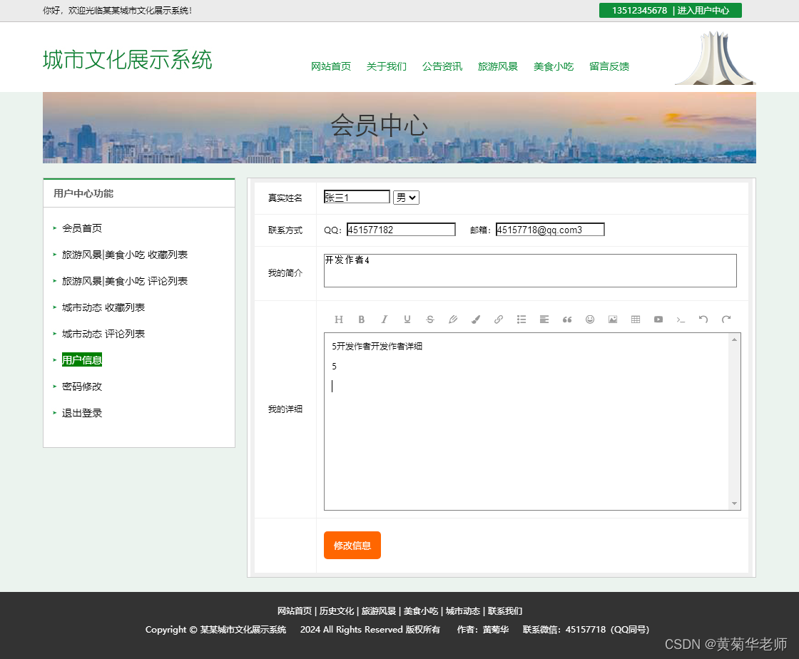The width and height of the screenshot is (799, 659).
Task: Open the emoji smiley picker
Action: point(590,320)
